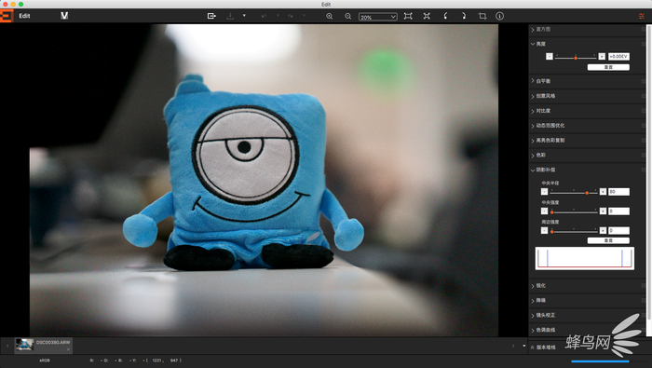Rotate the image clockwise
This screenshot has height=368, width=652.
tap(464, 16)
